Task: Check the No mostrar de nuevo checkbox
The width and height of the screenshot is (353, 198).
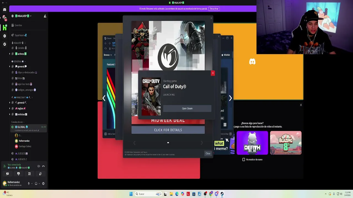Action: click(244, 159)
